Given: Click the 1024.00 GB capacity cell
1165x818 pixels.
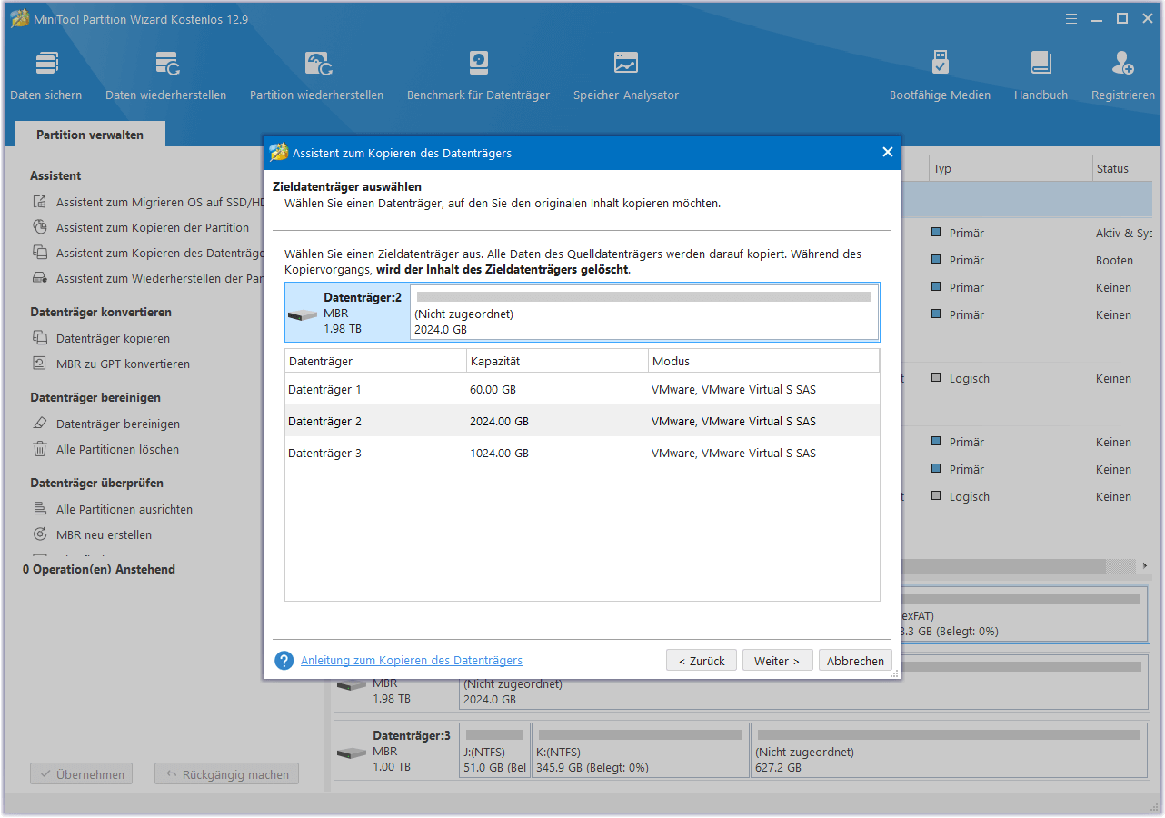Looking at the screenshot, I should point(499,453).
